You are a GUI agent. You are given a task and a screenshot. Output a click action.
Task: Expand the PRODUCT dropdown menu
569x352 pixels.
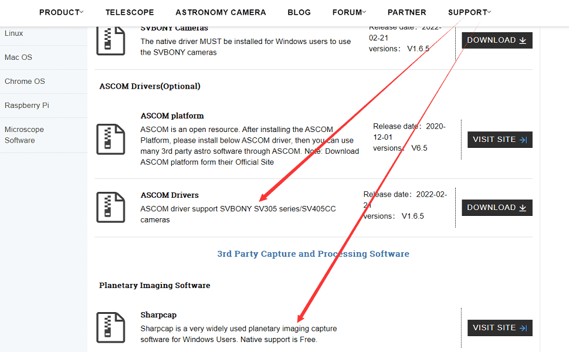[x=61, y=12]
